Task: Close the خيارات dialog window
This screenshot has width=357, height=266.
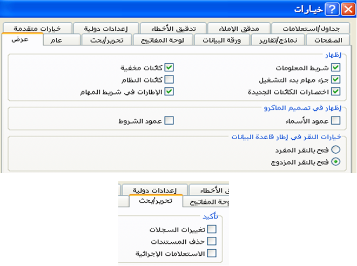Action: (347, 9)
